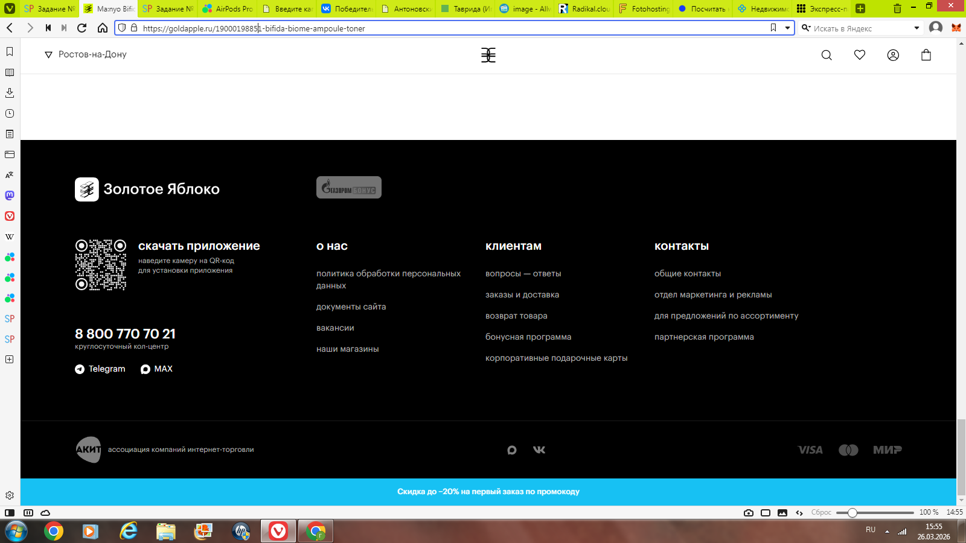Open the партнерская программа link
The image size is (966, 543).
704,337
